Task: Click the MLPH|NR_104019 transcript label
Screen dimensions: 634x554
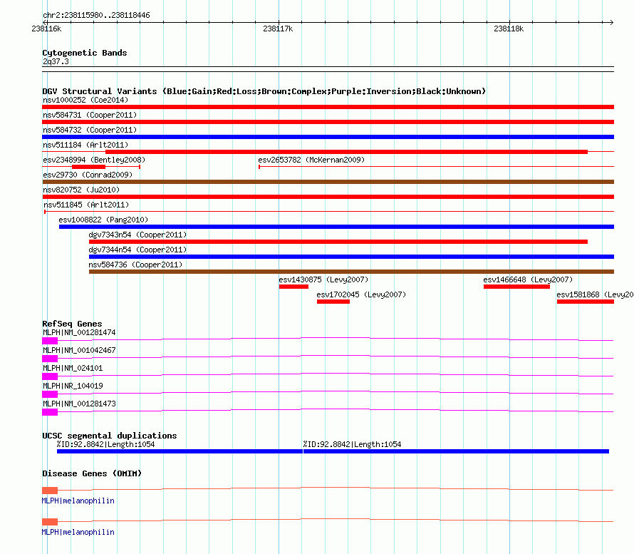Action: [73, 386]
